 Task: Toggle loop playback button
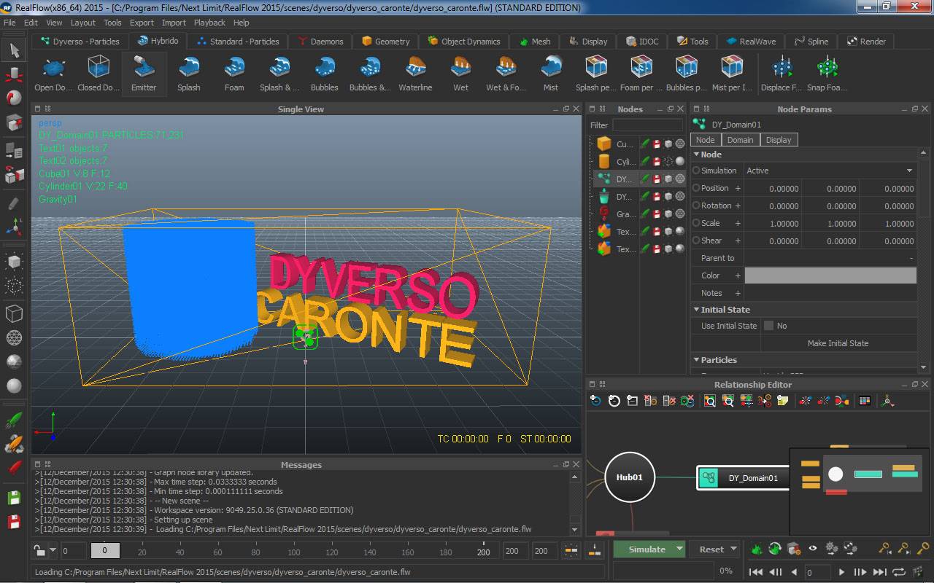coord(900,572)
